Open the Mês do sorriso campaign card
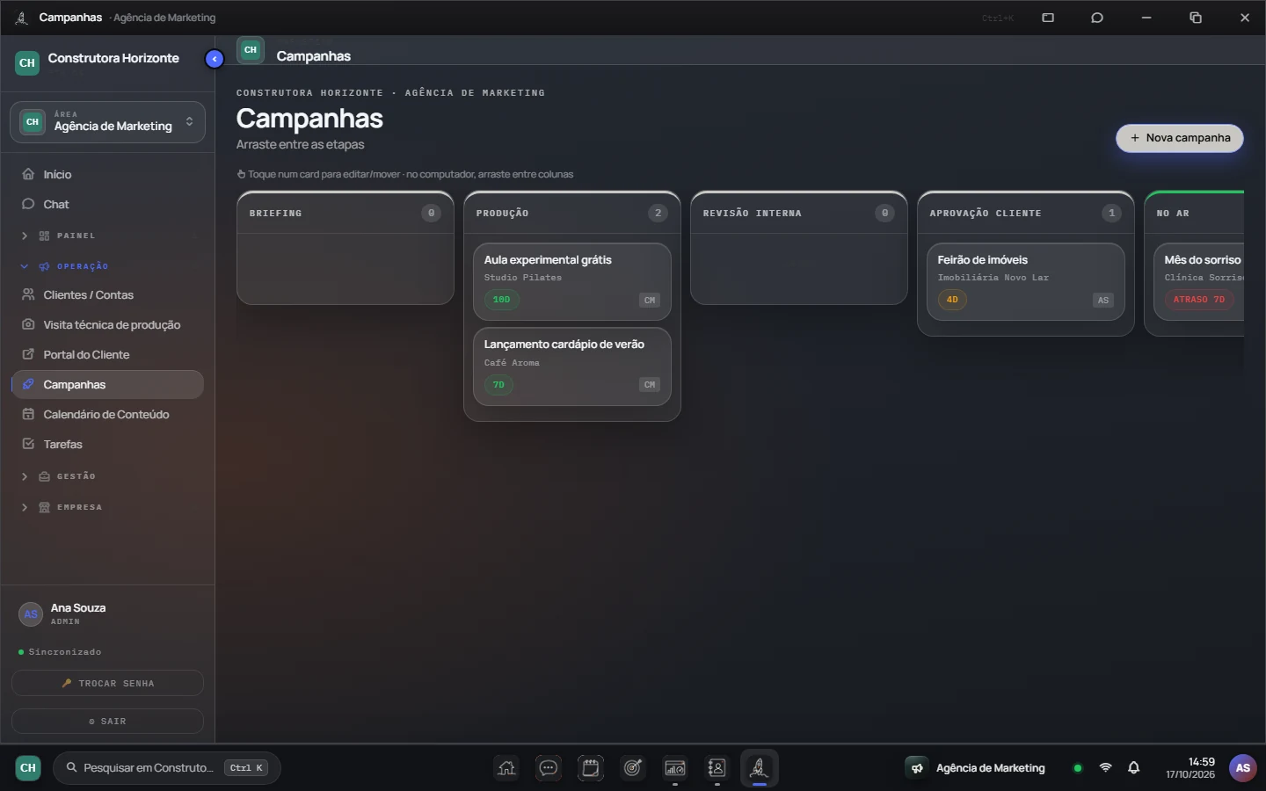The image size is (1266, 791). [1199, 281]
